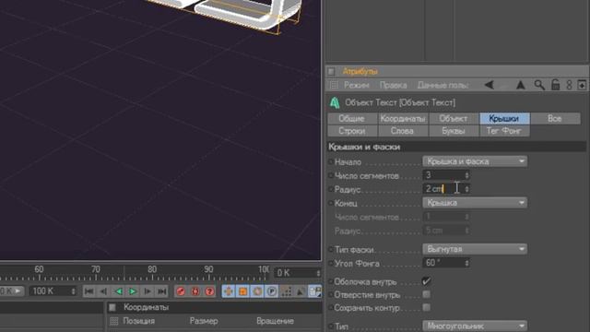Screen dimensions: 590x332
Task: Open the Тип фаски dropdown Выгнутая
Action: pyautogui.click(x=475, y=249)
